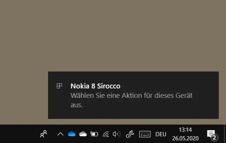Click the grey OneDrive cloud icon
226x143 pixels.
[x=83, y=134]
